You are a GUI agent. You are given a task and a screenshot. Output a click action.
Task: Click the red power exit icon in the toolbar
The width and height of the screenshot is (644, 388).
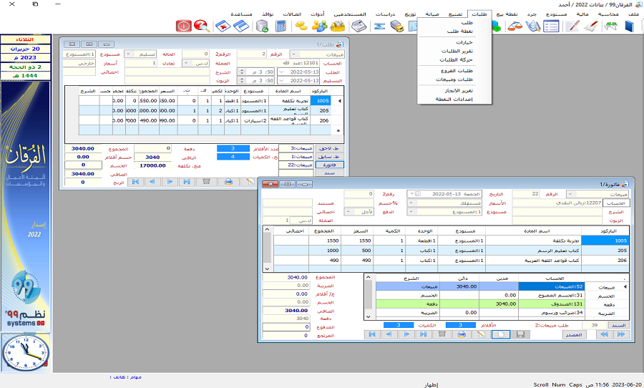pyautogui.click(x=184, y=26)
